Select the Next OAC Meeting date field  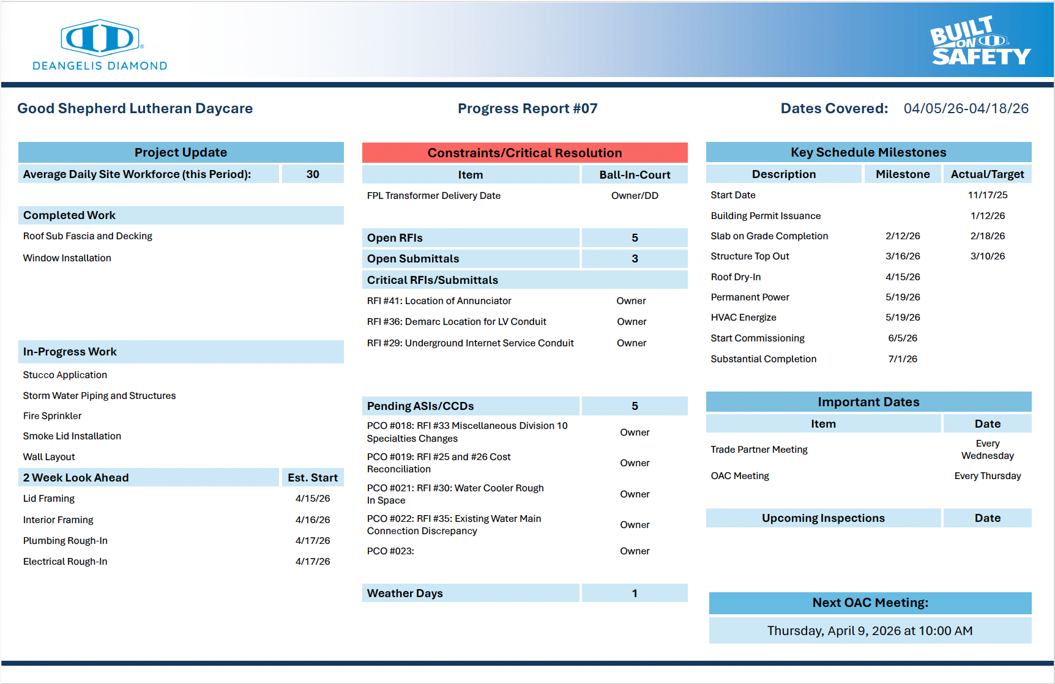point(869,631)
